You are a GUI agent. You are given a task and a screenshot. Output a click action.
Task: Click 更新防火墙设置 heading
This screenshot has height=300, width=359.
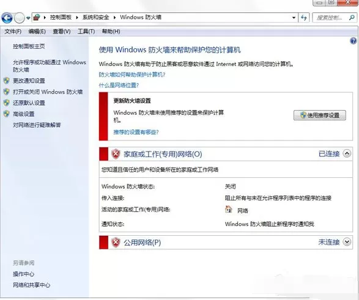click(x=132, y=101)
